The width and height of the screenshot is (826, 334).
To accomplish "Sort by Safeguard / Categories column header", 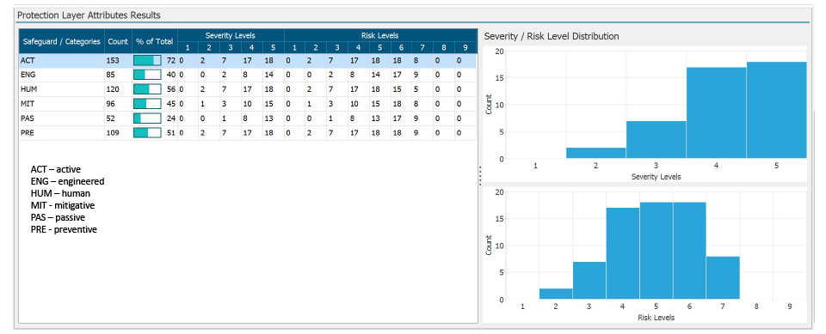I will 62,41.
